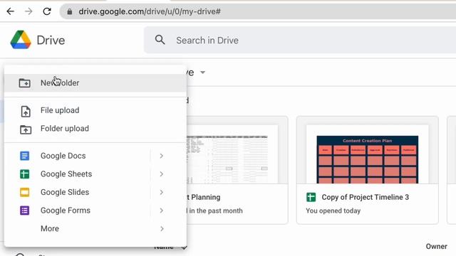The image size is (456, 256).
Task: Click the Google Drive logo
Action: pos(21,40)
